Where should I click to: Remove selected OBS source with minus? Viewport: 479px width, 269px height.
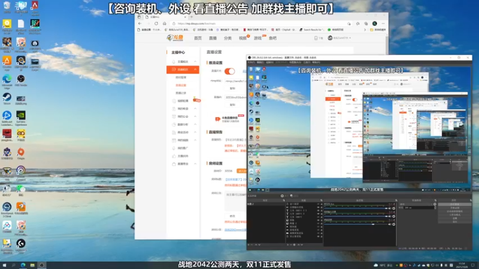[x=291, y=244]
